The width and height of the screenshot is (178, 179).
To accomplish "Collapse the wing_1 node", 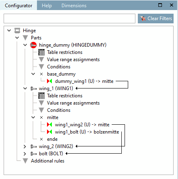I will coord(25,88).
